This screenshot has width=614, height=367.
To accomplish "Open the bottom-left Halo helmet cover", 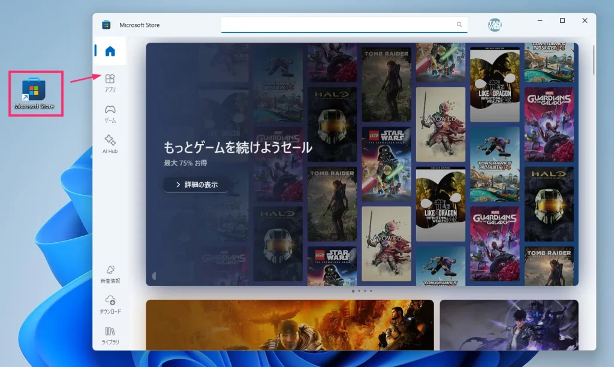I will point(278,244).
